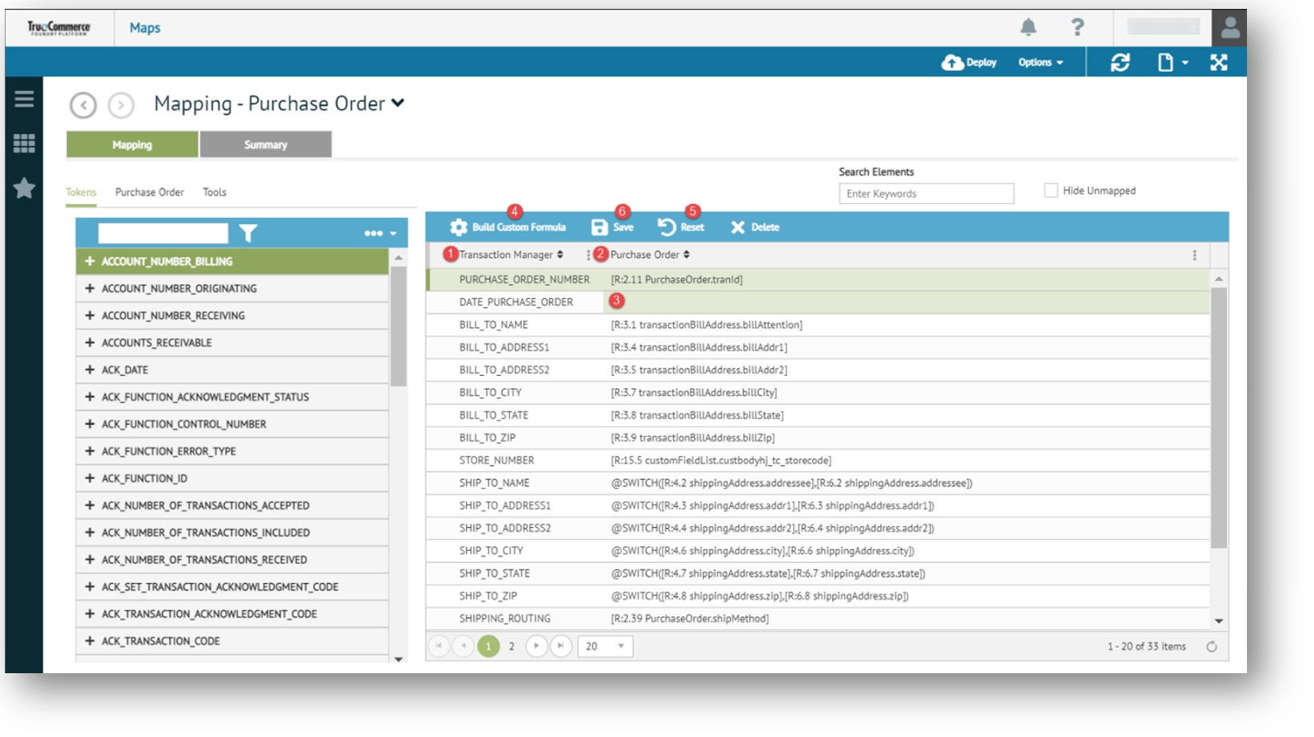Image resolution: width=1314 pixels, height=737 pixels.
Task: Toggle fullscreen with expand arrows icon
Action: (x=1218, y=62)
